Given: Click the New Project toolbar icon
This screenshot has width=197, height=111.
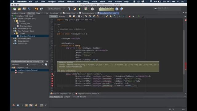Looking at the screenshot, I should [19, 9].
